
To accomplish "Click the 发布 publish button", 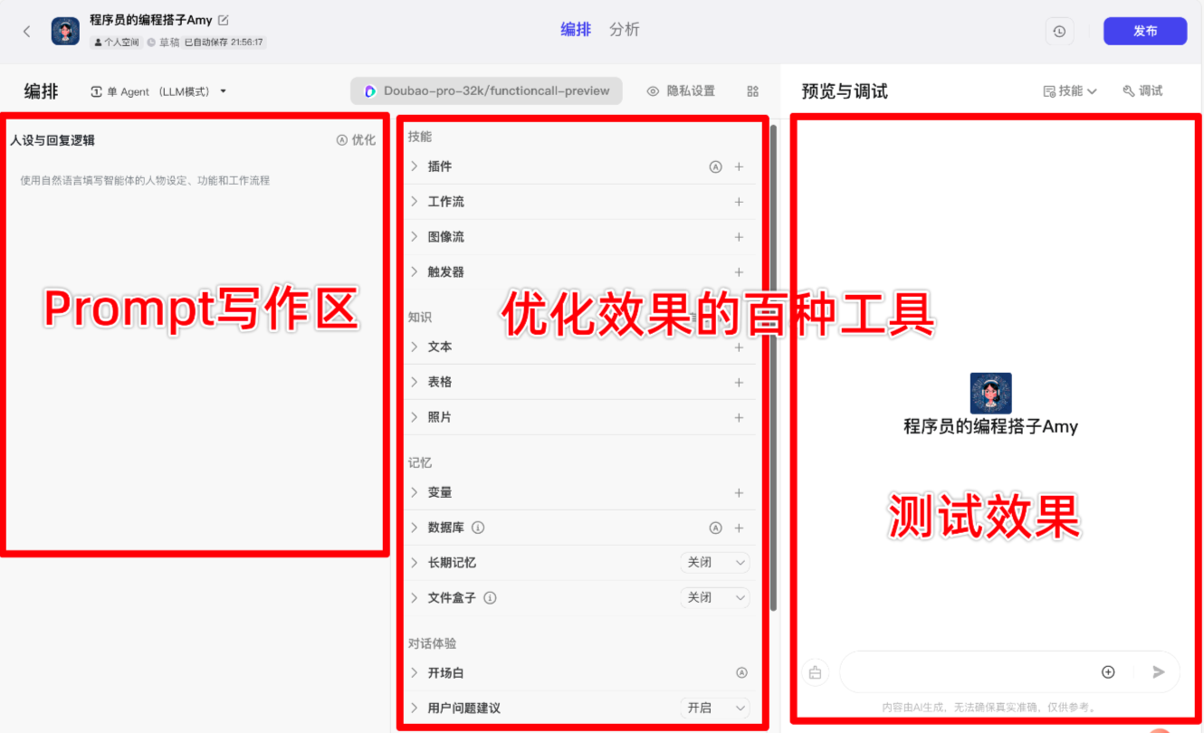I will click(x=1144, y=31).
